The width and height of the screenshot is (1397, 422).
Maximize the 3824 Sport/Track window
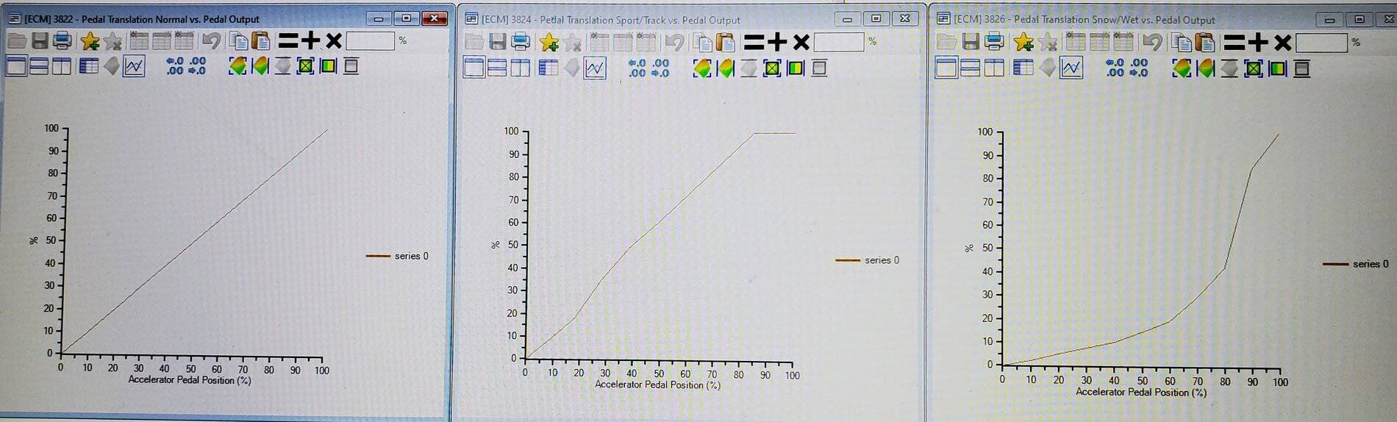coord(876,18)
